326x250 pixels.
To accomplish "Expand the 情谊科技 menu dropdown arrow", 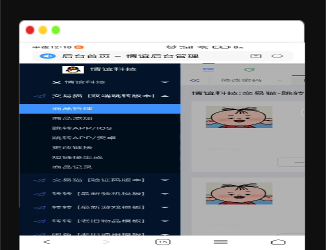I will (x=165, y=82).
